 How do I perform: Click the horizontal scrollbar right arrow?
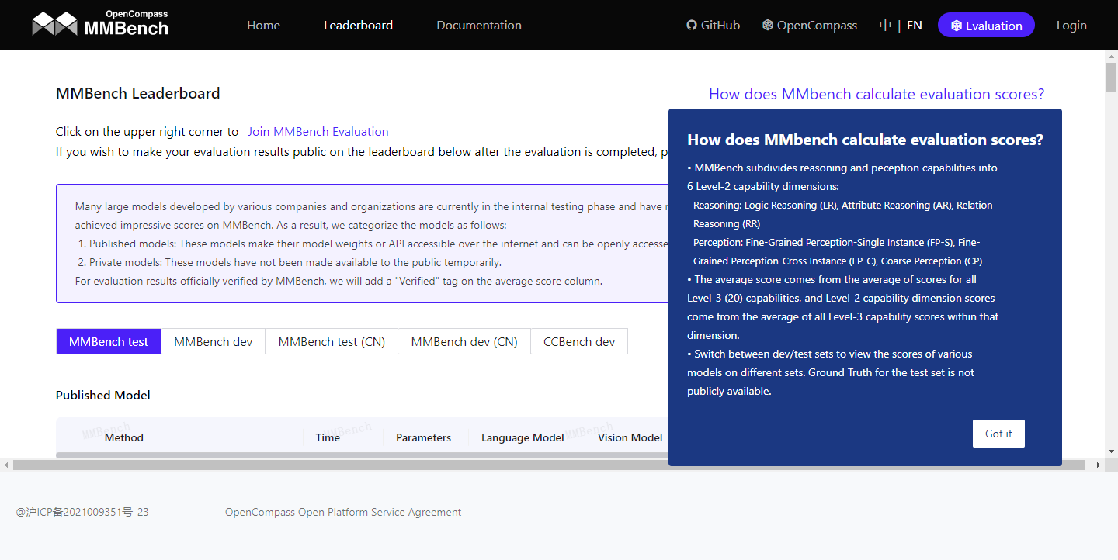pyautogui.click(x=1098, y=465)
